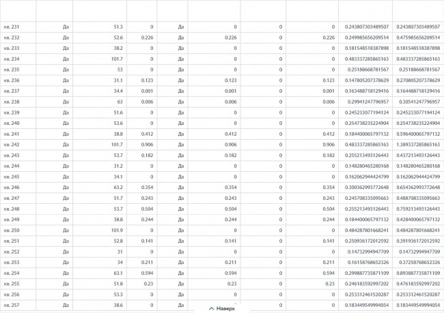
Task: Select the row label кв. 257
Action: (12, 305)
